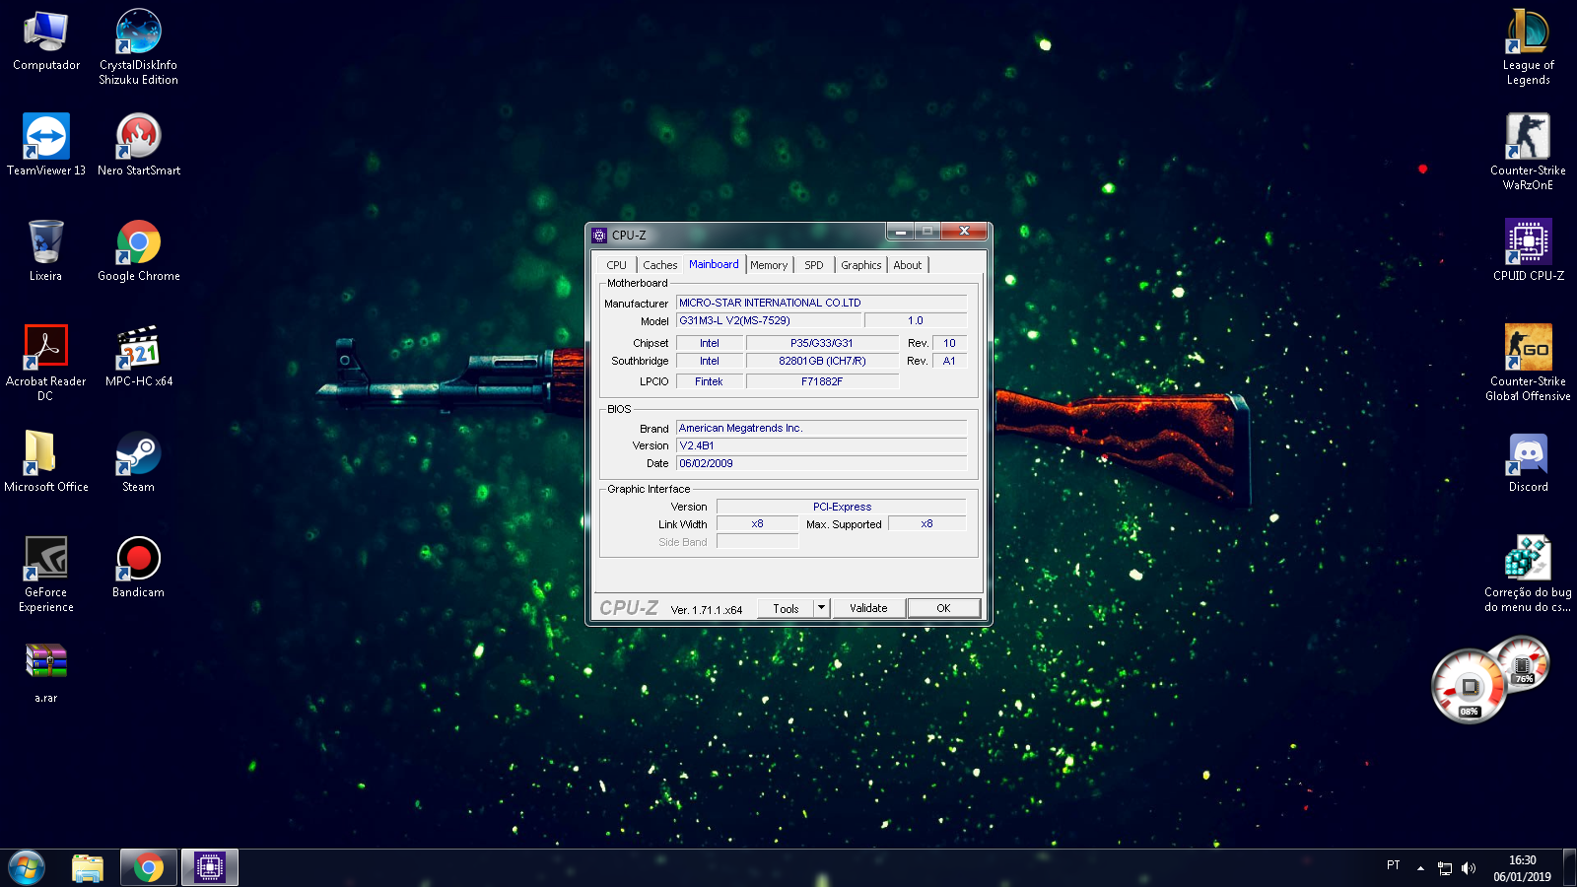This screenshot has height=887, width=1577.
Task: Click the chipset value P35/G33/G31
Action: 822,343
